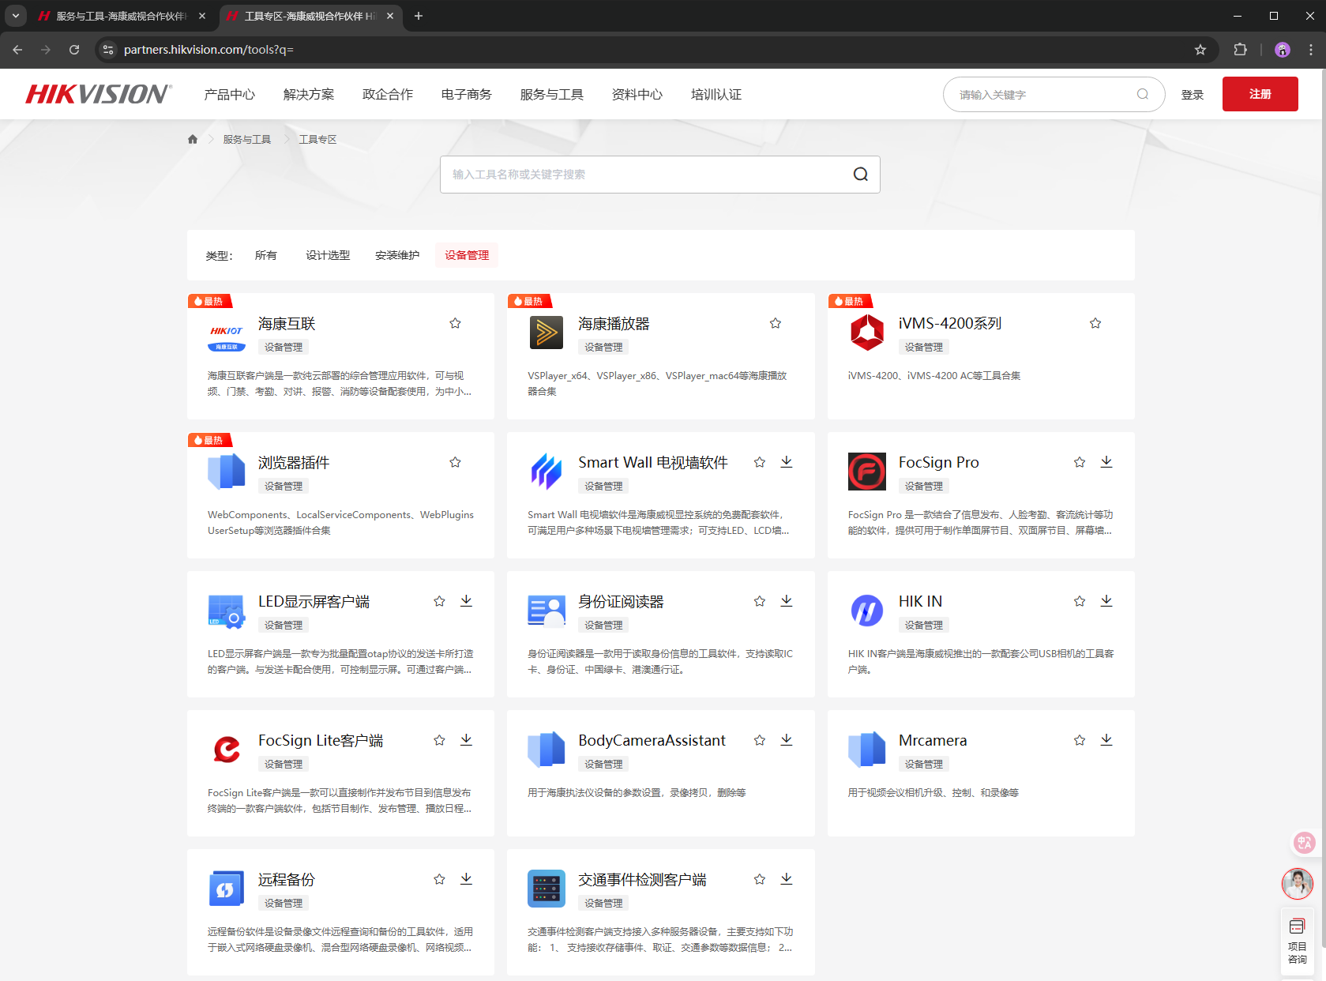Open a new browser tab
1326x981 pixels.
click(419, 16)
